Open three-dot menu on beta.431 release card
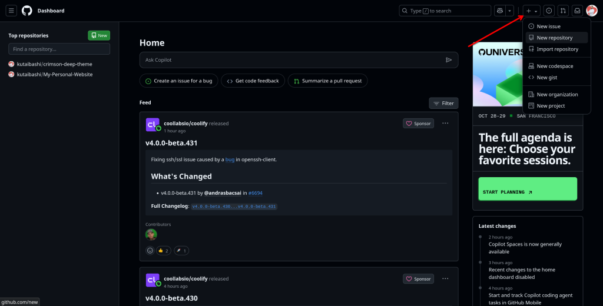The height and width of the screenshot is (306, 603). tap(445, 124)
